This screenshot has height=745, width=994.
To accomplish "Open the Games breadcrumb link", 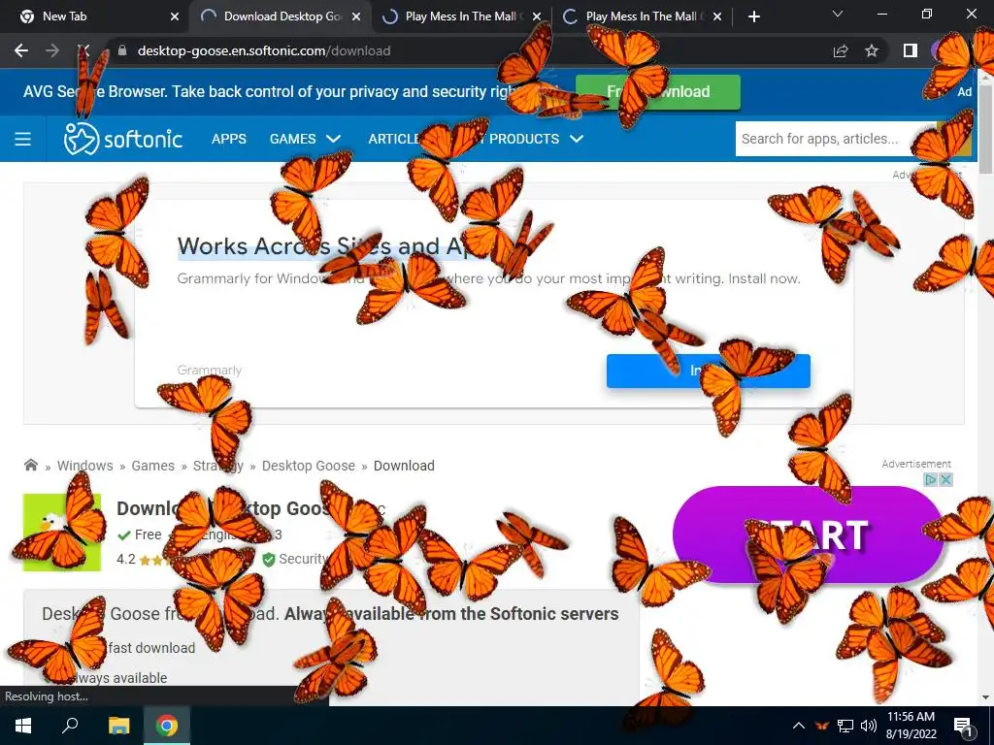I will pyautogui.click(x=152, y=466).
